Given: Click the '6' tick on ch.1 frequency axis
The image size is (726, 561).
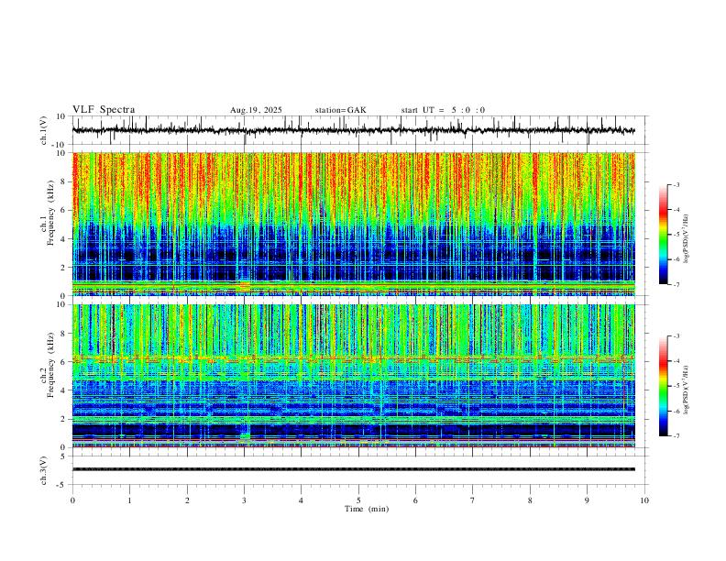Looking at the screenshot, I should 64,210.
